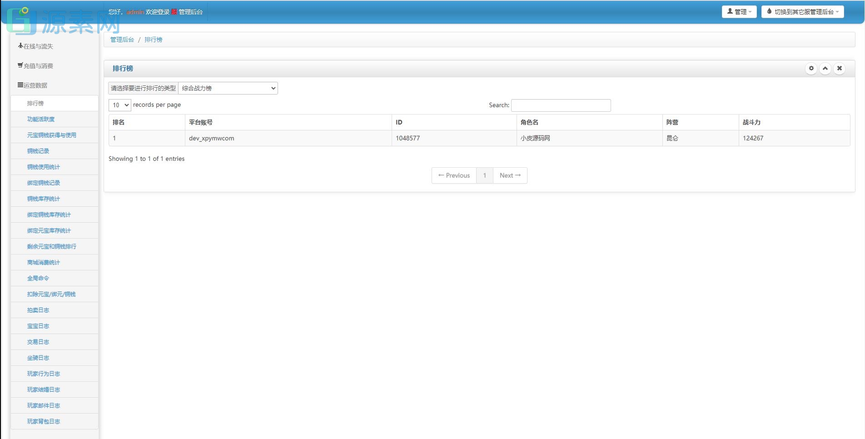
Task: Expand the 综合战力榜 ranking type selector
Action: click(228, 88)
